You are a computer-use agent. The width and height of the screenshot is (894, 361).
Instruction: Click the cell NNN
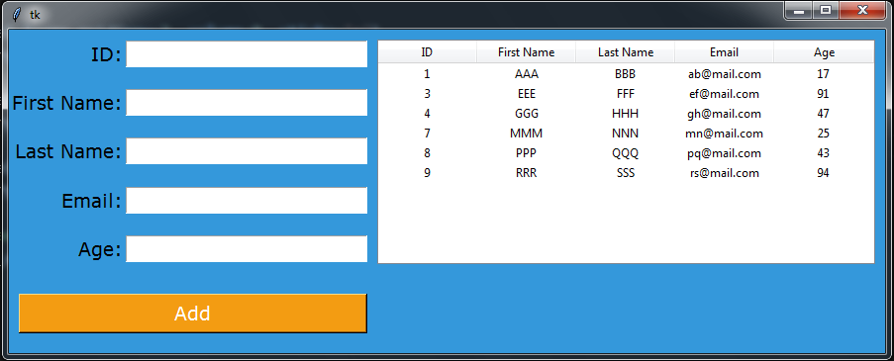coord(626,134)
